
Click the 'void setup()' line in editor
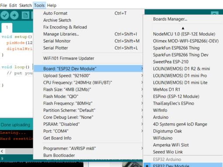17,37
